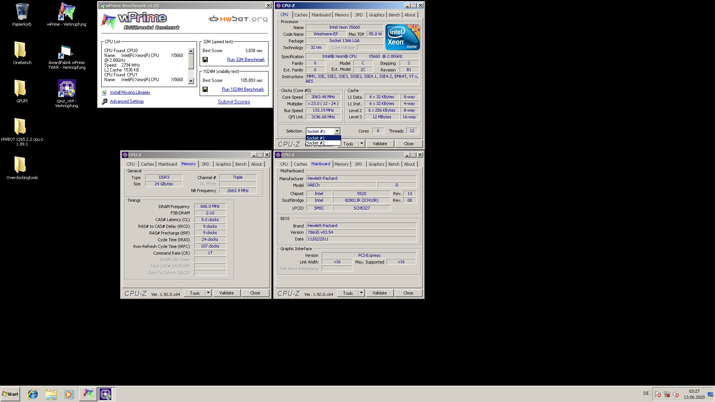Click the Intel Xeon inside logo
This screenshot has height=402, width=715.
click(x=403, y=37)
